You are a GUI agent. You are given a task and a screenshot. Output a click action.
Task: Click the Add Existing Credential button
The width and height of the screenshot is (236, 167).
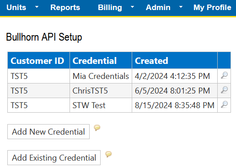[54, 157]
